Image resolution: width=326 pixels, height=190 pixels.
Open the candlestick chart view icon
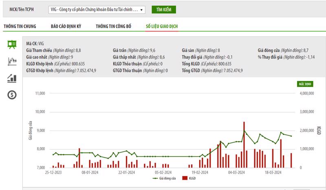(12, 62)
